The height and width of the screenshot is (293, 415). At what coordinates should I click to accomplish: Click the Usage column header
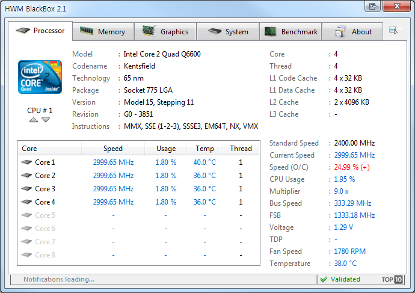pos(166,148)
